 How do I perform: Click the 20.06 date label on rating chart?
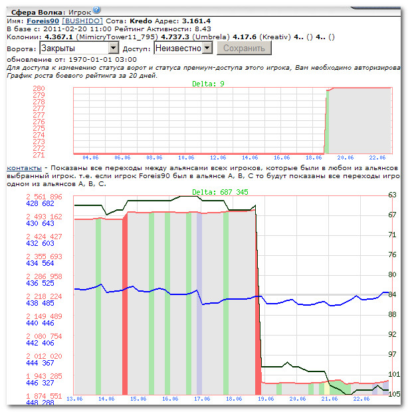[346, 157]
